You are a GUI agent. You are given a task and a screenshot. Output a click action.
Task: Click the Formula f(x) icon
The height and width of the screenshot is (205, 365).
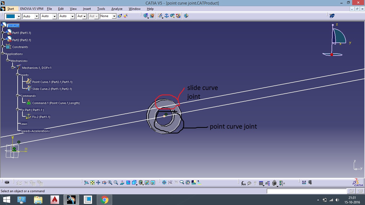[243, 183]
